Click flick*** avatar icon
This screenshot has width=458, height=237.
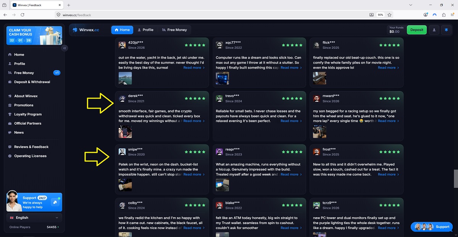317,45
